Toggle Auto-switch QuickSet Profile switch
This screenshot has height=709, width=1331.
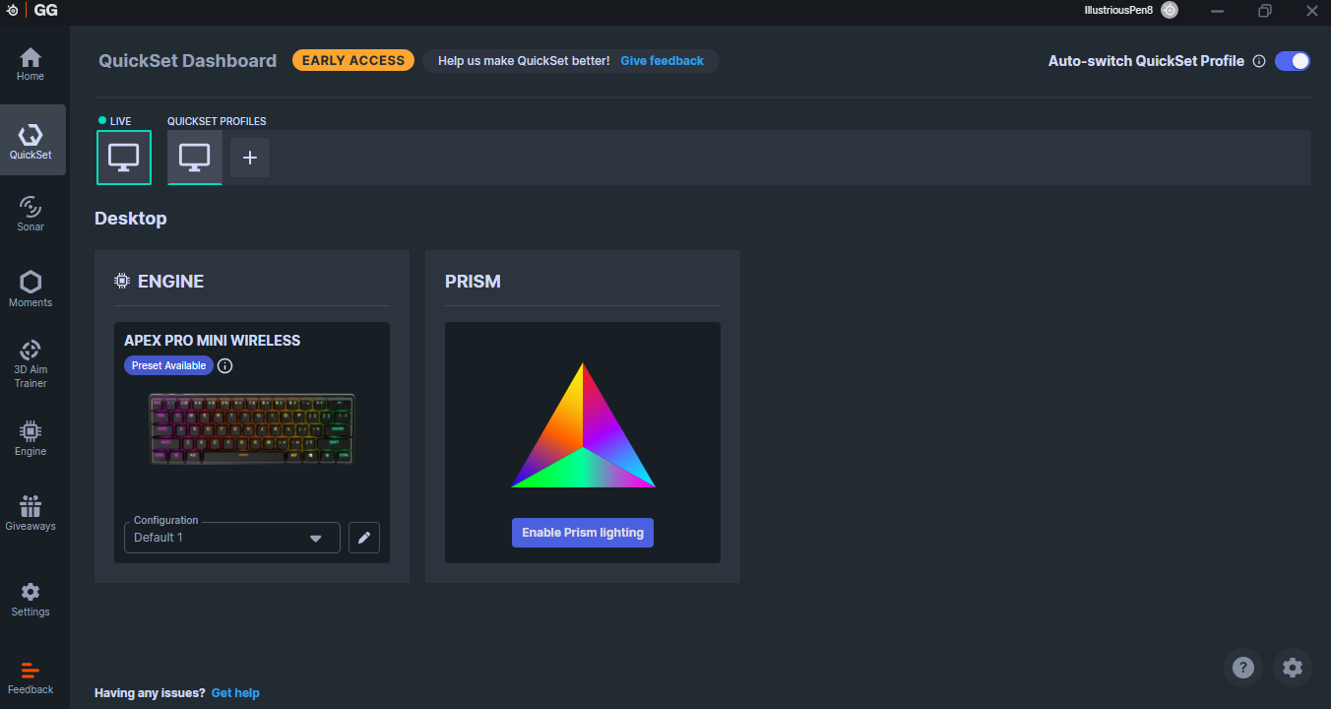point(1293,61)
